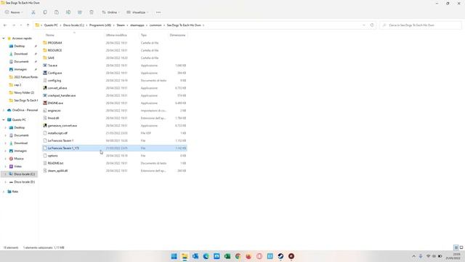Click the Delete trash icon in toolbar
Image resolution: width=465 pixels, height=262 pixels.
pyautogui.click(x=92, y=12)
